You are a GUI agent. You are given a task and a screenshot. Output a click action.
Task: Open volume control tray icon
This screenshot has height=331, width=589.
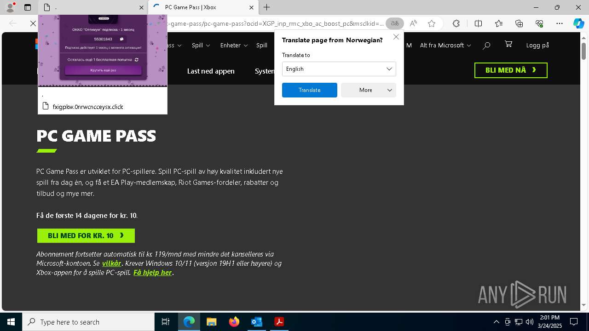530,322
